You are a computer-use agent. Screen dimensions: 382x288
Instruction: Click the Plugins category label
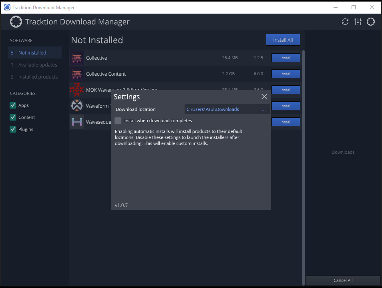tap(26, 129)
